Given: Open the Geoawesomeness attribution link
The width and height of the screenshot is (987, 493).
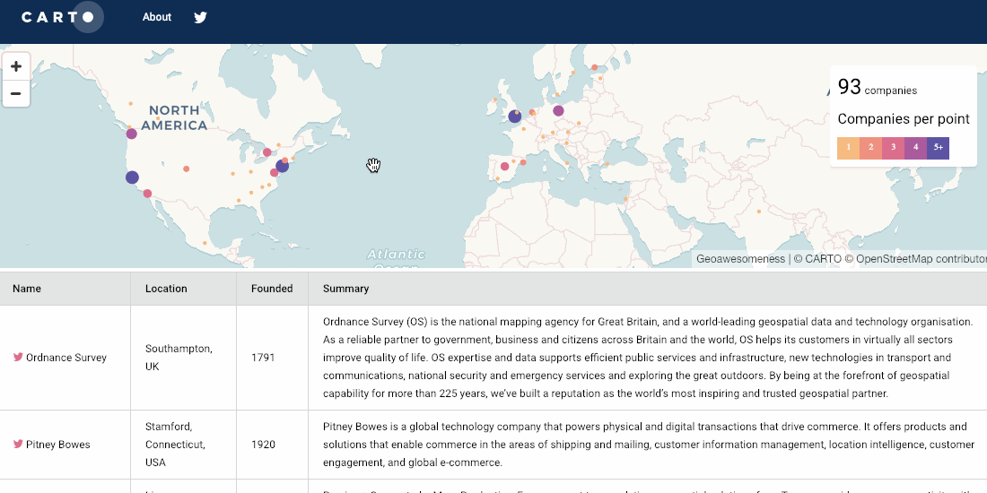Looking at the screenshot, I should (x=740, y=259).
